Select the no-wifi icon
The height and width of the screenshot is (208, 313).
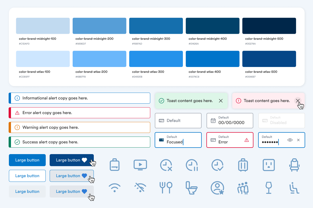[x=140, y=188]
